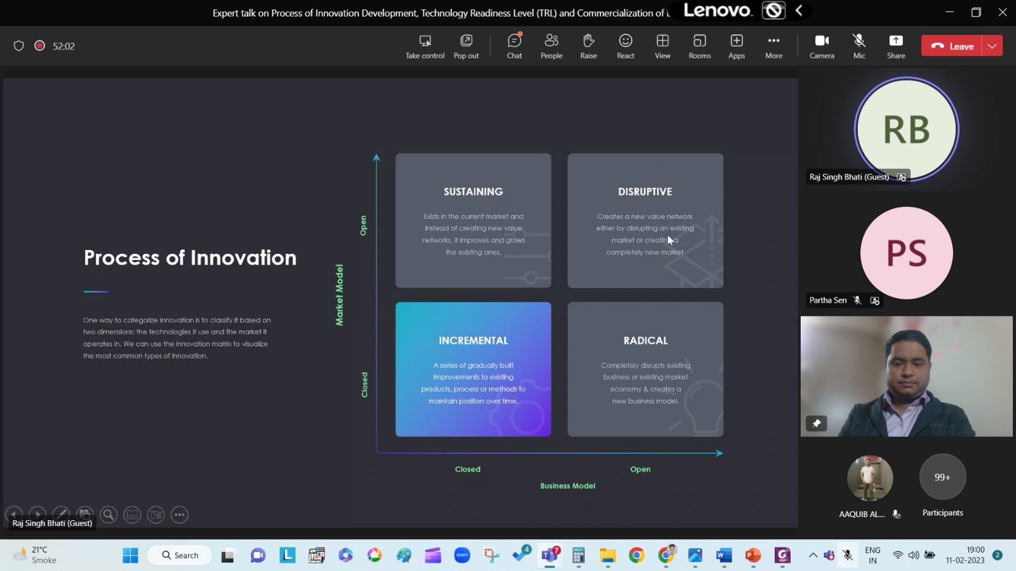1016x571 pixels.
Task: Open Google Chrome from the taskbar
Action: [636, 556]
